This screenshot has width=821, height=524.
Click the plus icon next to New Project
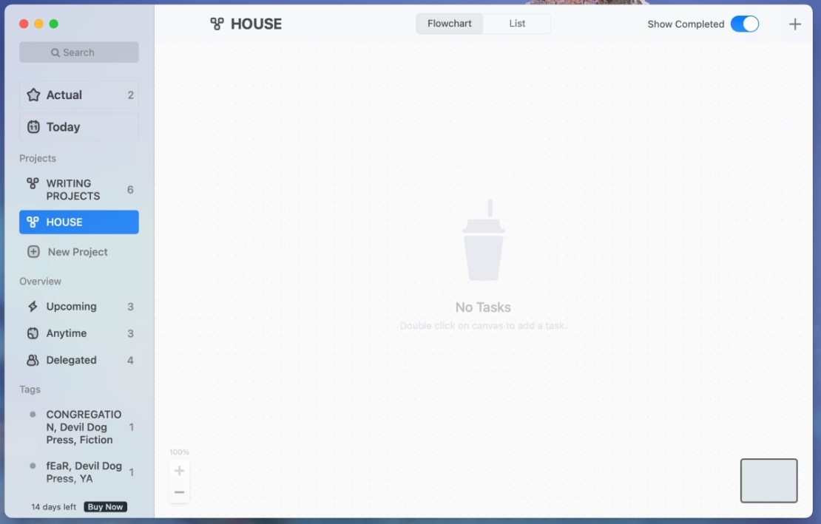(x=33, y=251)
